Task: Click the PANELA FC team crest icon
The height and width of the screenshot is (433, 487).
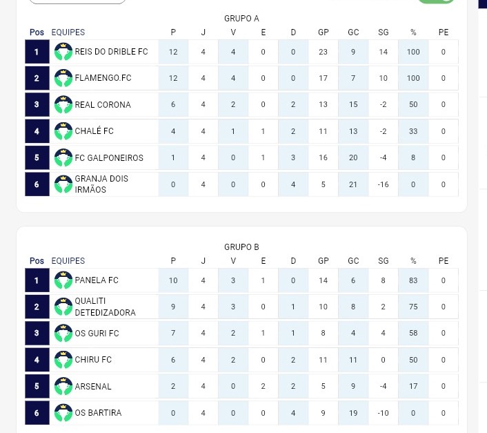Action: point(63,280)
